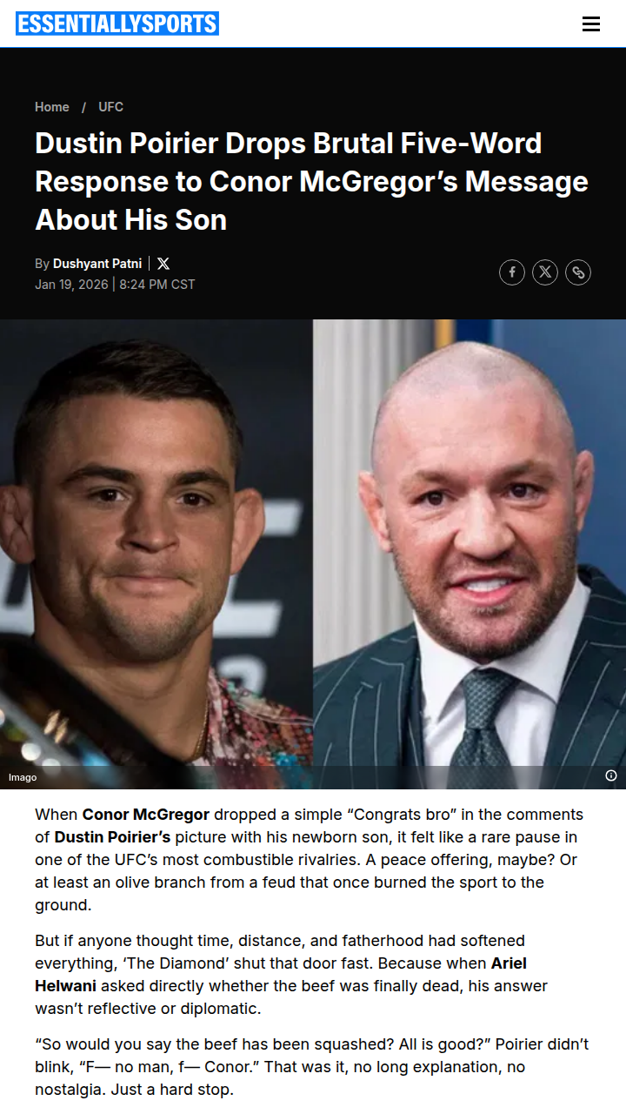Viewport: 626px width, 1114px height.
Task: Open the hamburger menu
Action: click(591, 24)
